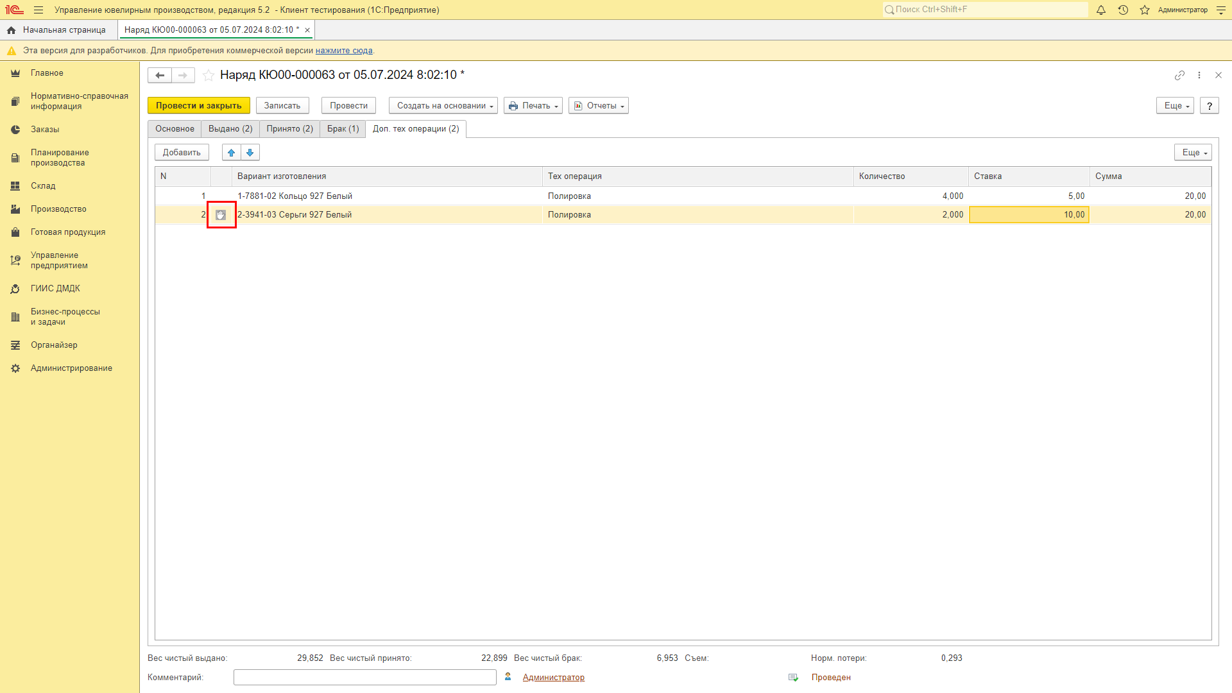The height and width of the screenshot is (693, 1232).
Task: Move row down with blue arrow
Action: tap(250, 153)
